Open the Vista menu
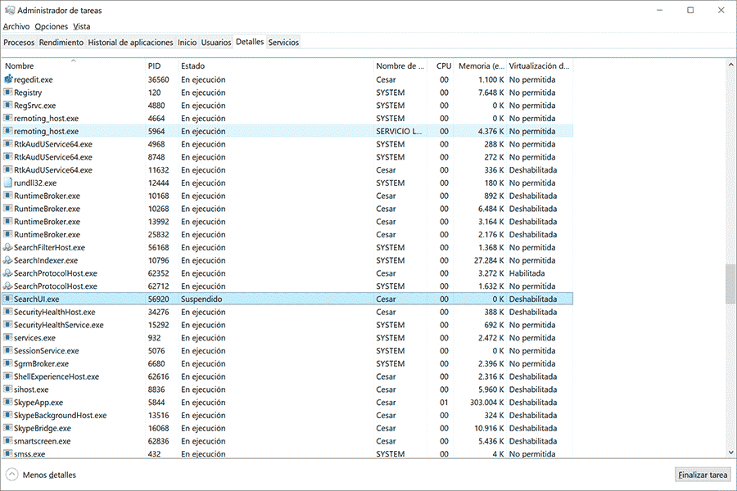Image resolution: width=737 pixels, height=491 pixels. pos(82,26)
